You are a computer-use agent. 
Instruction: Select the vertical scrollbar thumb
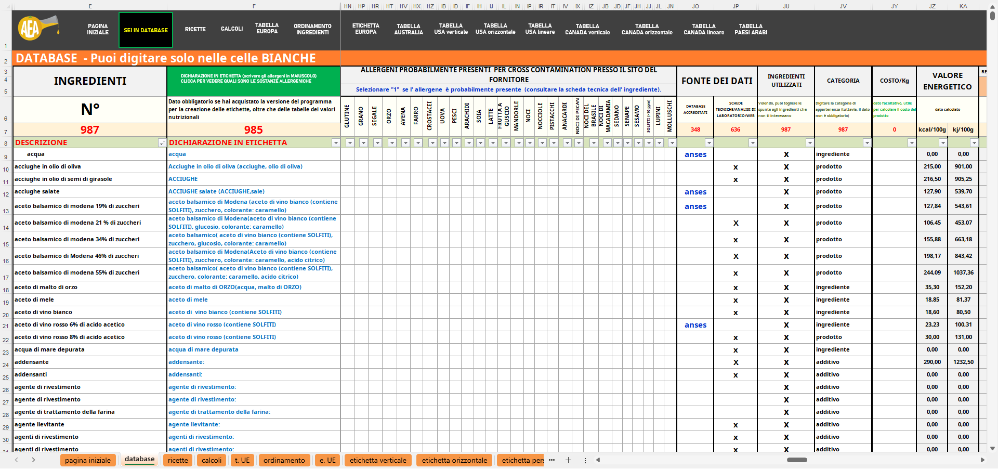pos(993,15)
